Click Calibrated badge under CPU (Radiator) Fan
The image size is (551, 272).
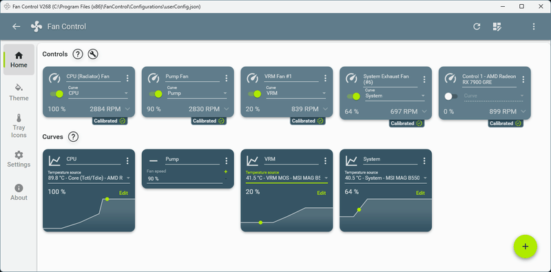[x=110, y=121]
